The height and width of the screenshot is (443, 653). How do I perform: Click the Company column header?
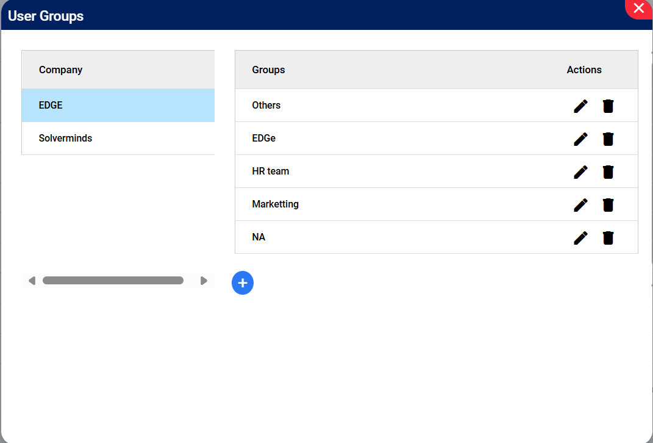click(60, 70)
